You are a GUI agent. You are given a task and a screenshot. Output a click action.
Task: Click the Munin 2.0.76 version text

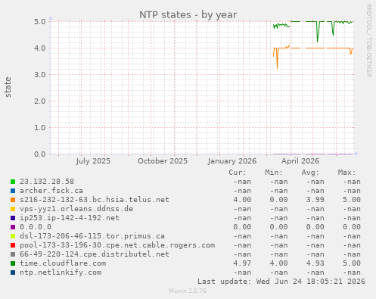coord(188,291)
